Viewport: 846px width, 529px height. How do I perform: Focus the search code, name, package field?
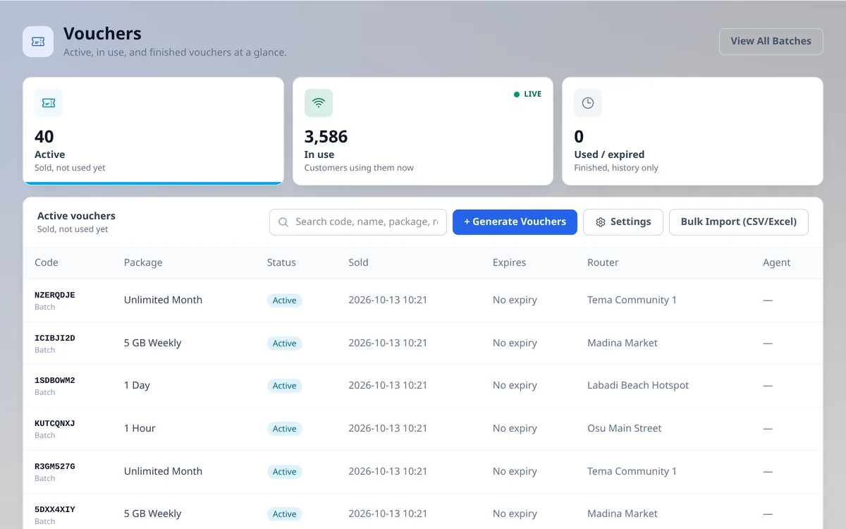click(x=358, y=221)
